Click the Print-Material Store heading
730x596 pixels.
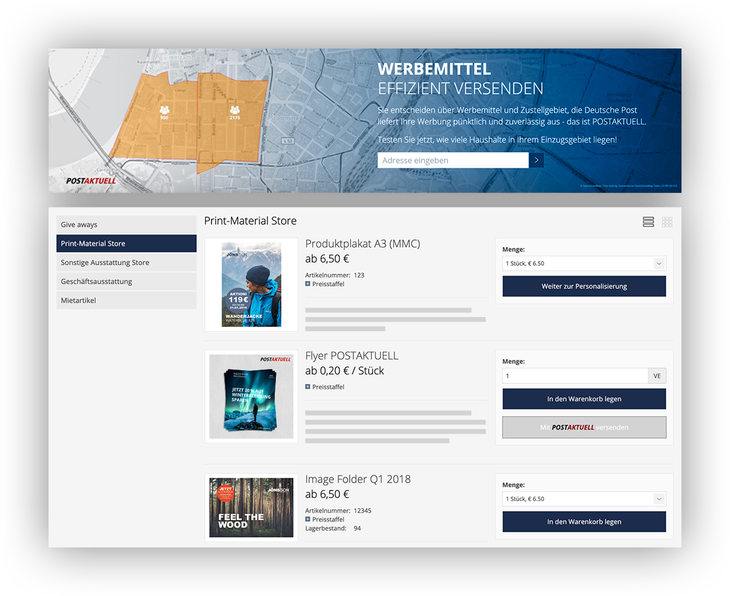pos(250,221)
